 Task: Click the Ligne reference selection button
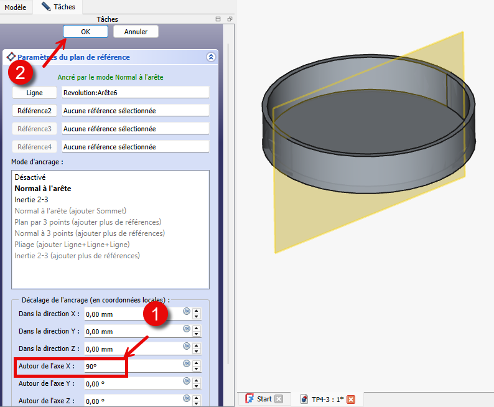(x=34, y=92)
